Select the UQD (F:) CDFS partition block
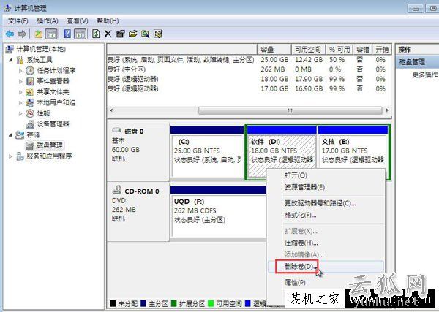 218,212
